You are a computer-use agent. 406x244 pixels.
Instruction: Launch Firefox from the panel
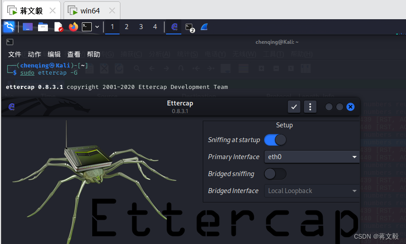[73, 27]
